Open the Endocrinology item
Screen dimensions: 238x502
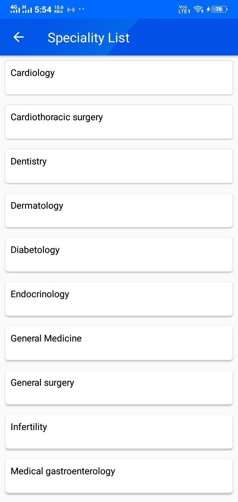point(119,299)
